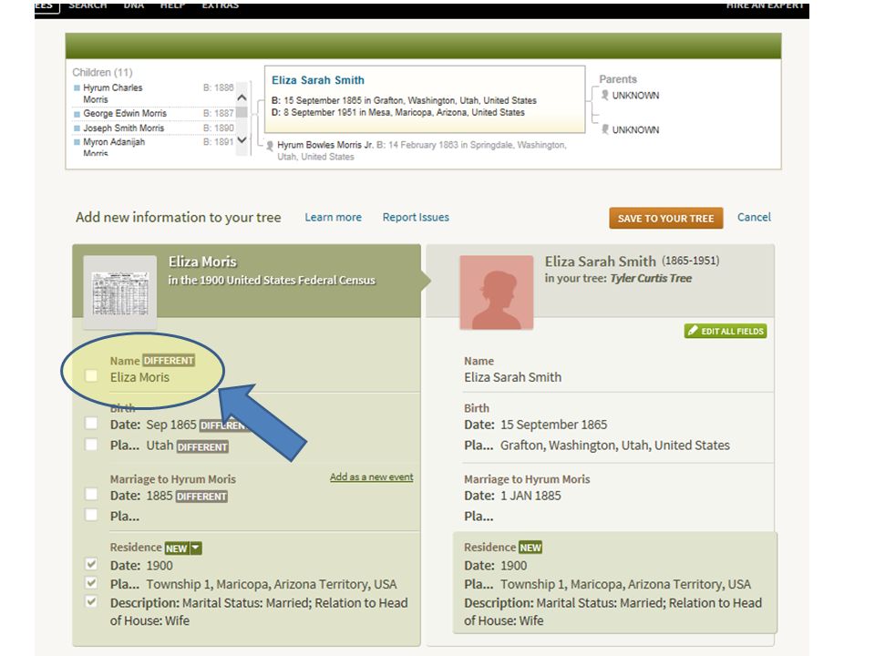Open the Learn more link
Image resolution: width=875 pixels, height=656 pixels.
334,217
